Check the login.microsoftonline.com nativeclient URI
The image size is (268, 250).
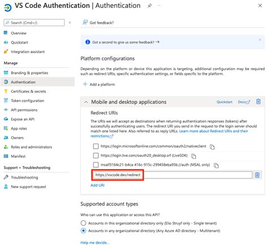(96, 146)
